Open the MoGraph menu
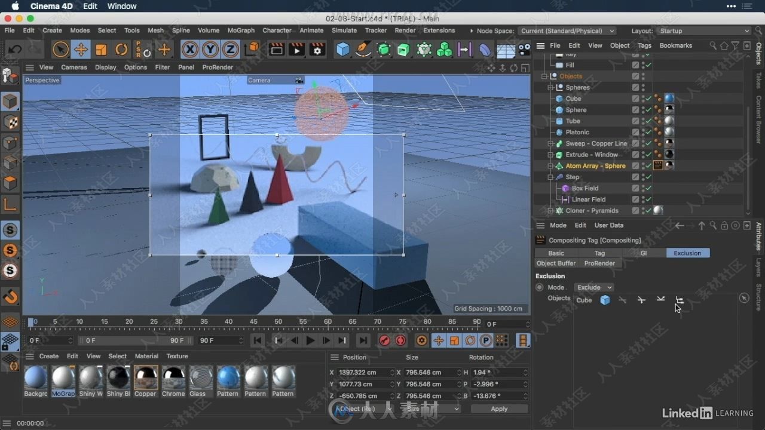Viewport: 765px width, 430px height. point(241,30)
